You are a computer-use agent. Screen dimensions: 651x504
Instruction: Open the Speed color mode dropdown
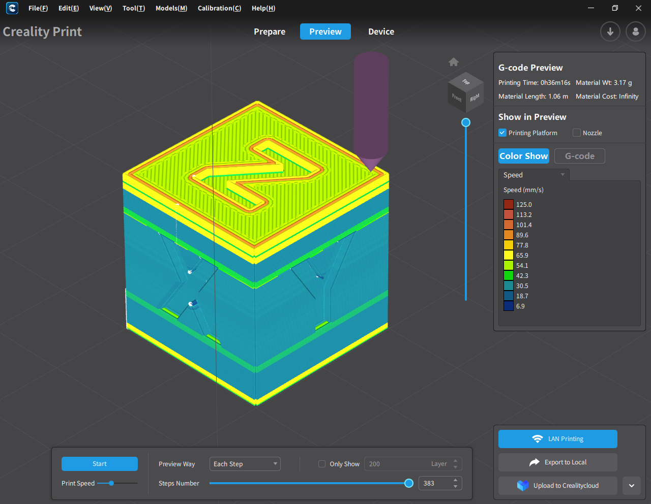click(534, 175)
